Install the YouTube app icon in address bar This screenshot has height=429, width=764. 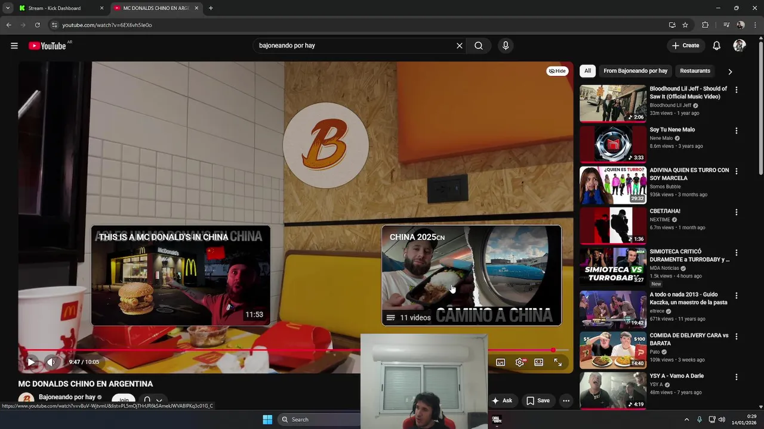point(672,25)
